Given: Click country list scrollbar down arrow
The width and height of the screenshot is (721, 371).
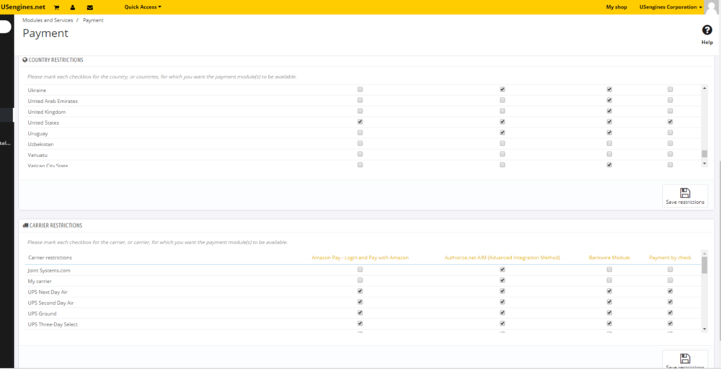Looking at the screenshot, I should 704,164.
